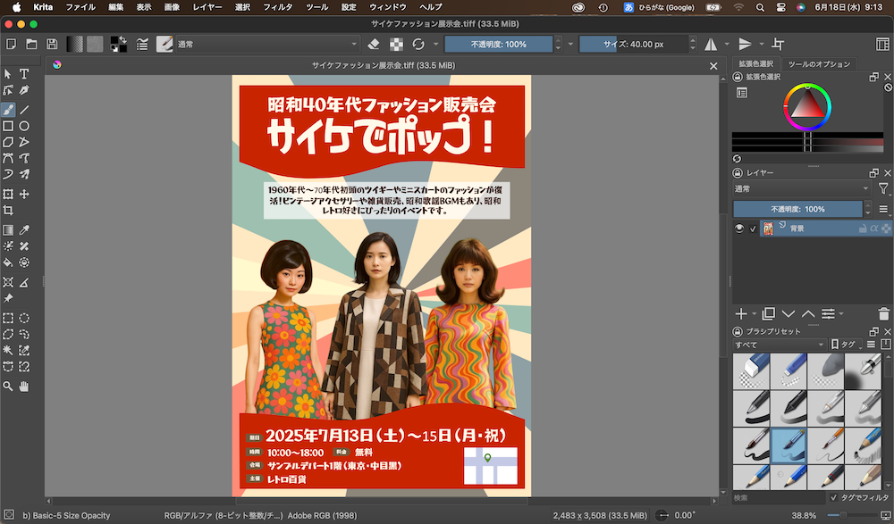The image size is (894, 524).
Task: Select the Fill bucket tool
Action: 8,262
